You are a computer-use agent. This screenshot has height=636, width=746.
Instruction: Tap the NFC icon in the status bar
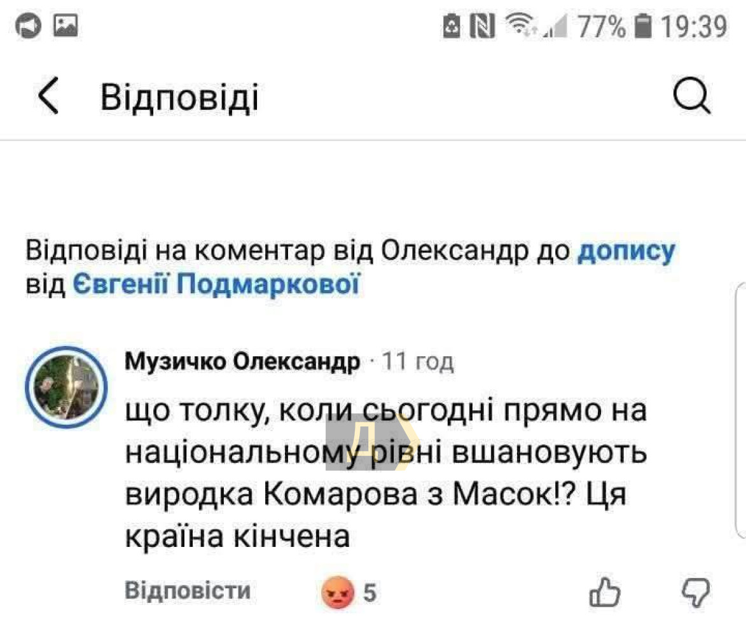pyautogui.click(x=482, y=27)
